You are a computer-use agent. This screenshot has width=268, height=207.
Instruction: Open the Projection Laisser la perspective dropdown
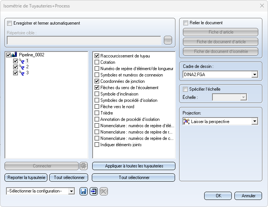[x=255, y=122]
